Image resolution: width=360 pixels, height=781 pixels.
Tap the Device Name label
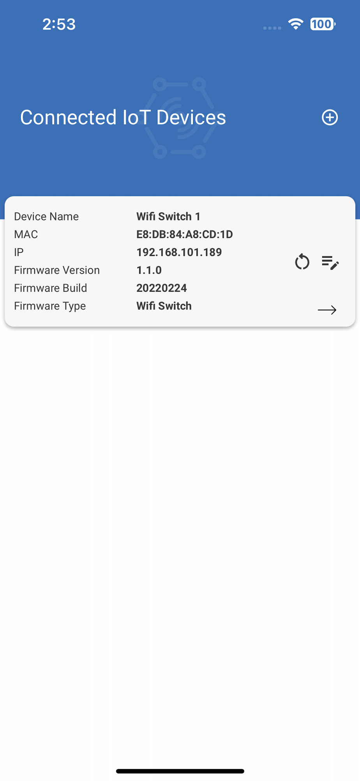(46, 216)
